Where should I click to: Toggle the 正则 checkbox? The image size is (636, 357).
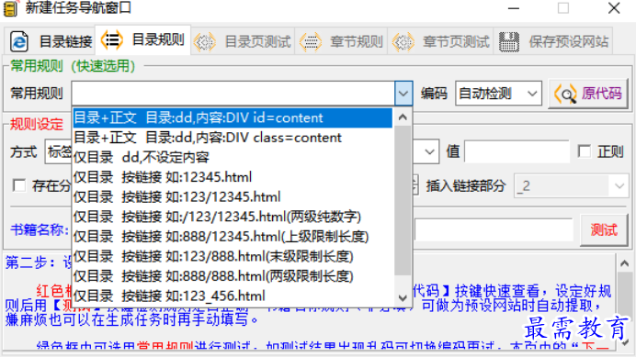(x=585, y=151)
